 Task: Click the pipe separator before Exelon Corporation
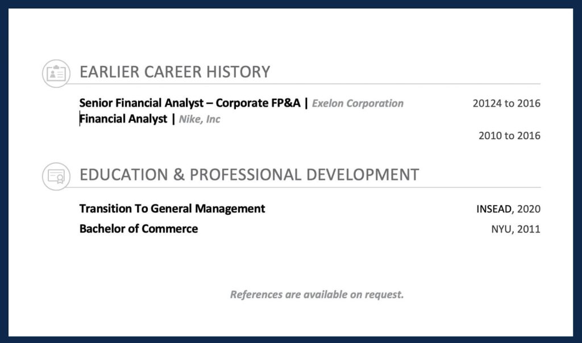(x=306, y=103)
